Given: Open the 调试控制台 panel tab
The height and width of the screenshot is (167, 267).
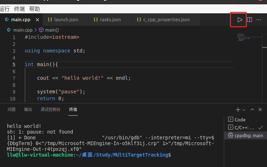Looking at the screenshot, I should (x=50, y=110).
